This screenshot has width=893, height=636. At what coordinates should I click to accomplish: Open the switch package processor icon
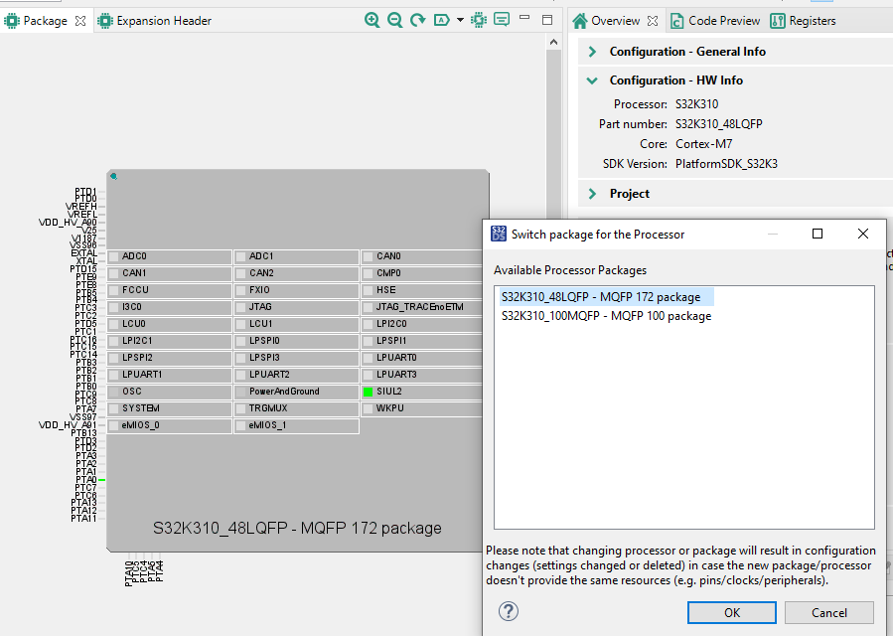tap(477, 19)
